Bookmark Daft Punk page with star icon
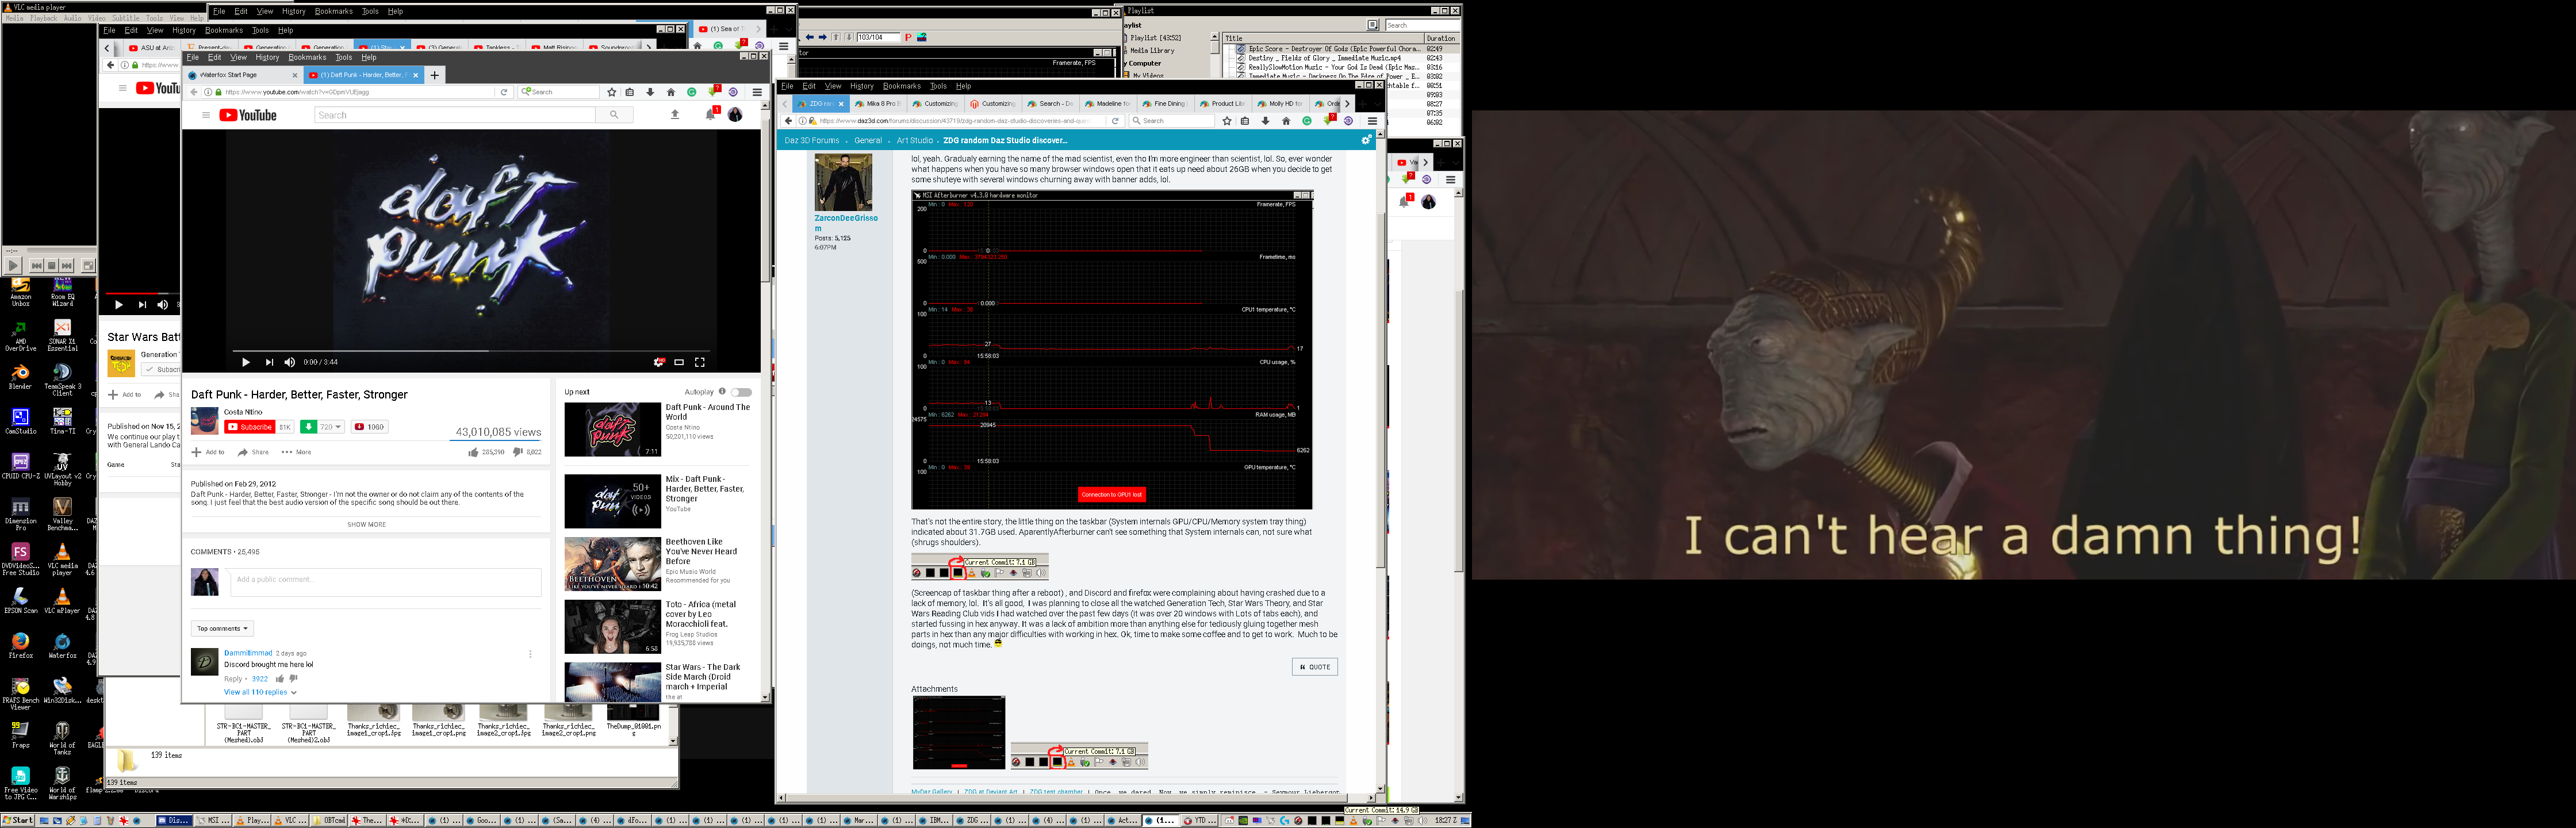The image size is (2576, 828). click(x=611, y=92)
